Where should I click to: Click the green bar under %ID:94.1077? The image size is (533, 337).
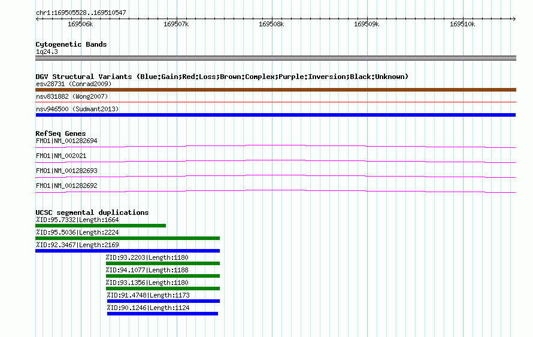coord(163,276)
